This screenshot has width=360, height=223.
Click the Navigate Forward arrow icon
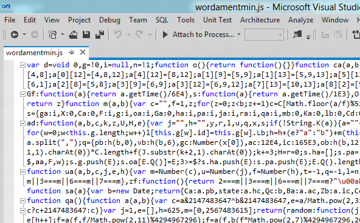pos(35,35)
